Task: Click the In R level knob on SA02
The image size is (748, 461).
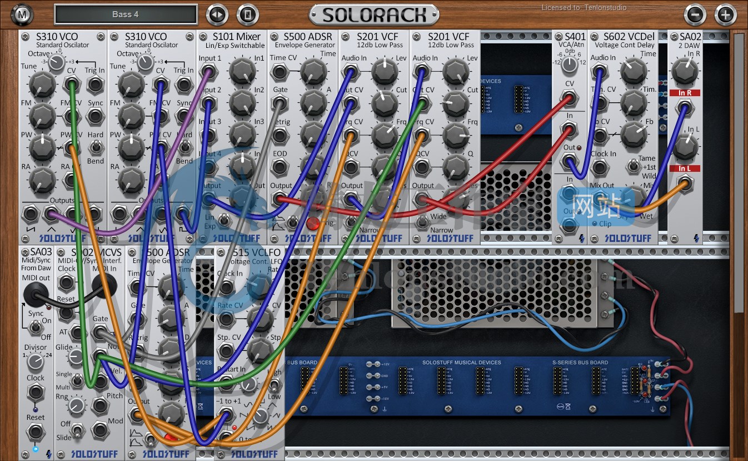Action: click(x=685, y=72)
